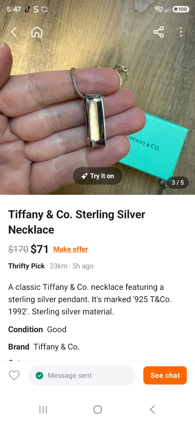Tap the Android home navigation button
This screenshot has height=422, width=195.
click(98, 409)
